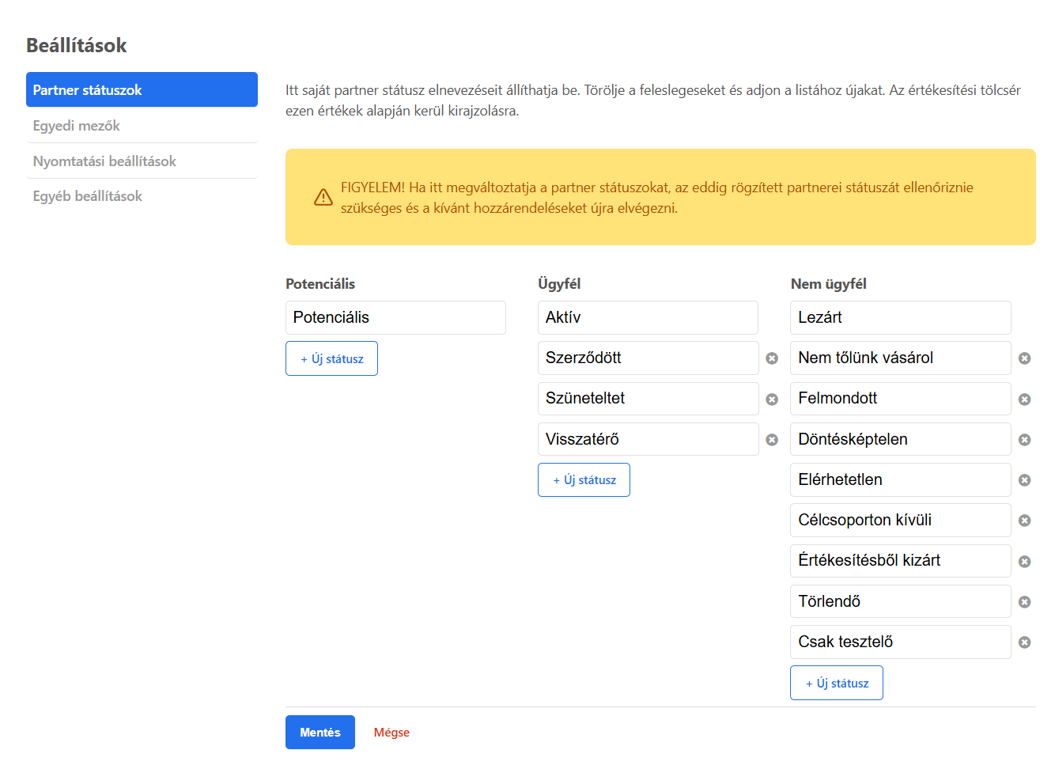Delete the Törlendő status
The width and height of the screenshot is (1055, 769).
[x=1025, y=601]
